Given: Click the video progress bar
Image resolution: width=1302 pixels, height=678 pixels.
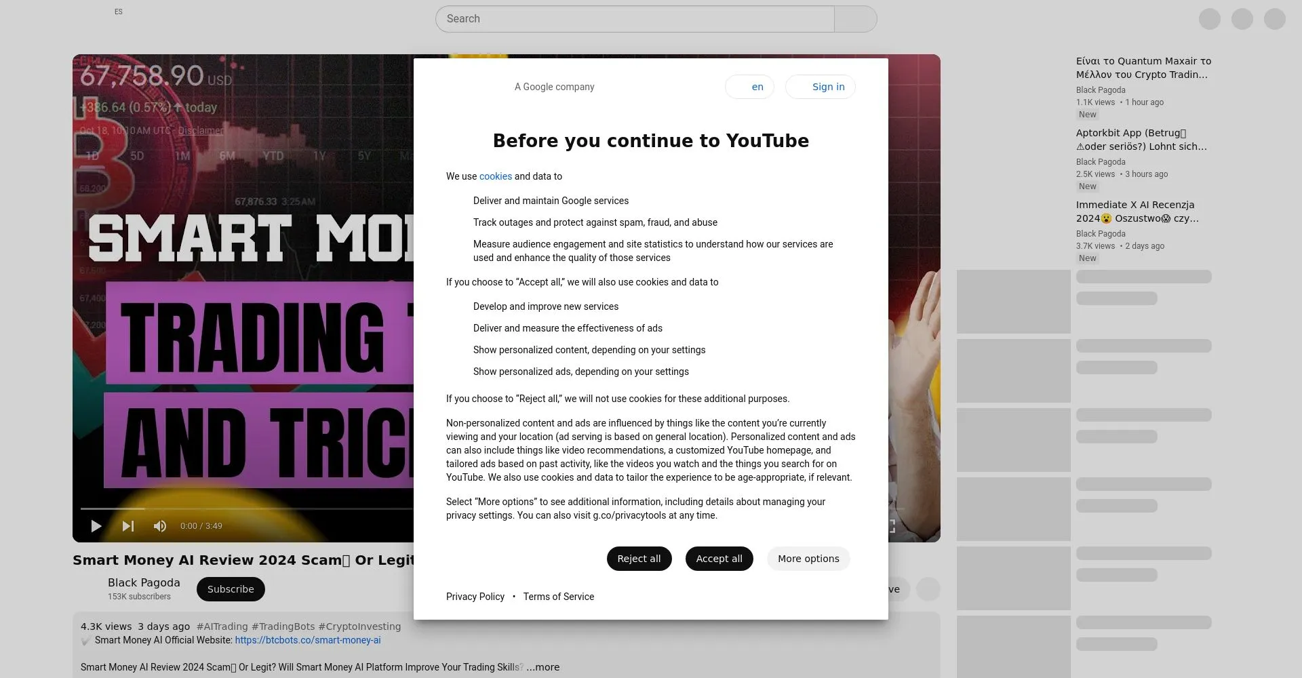Looking at the screenshot, I should pyautogui.click(x=247, y=509).
